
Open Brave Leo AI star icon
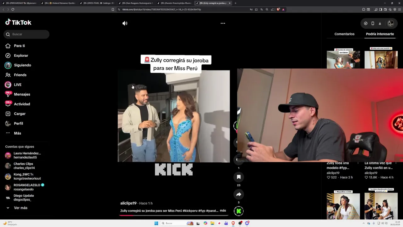point(390,9)
